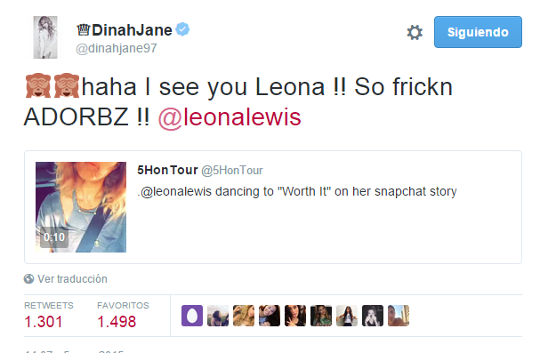Open the @leonalewis mention in tweet
Screen dimensions: 548x353
coord(230,117)
